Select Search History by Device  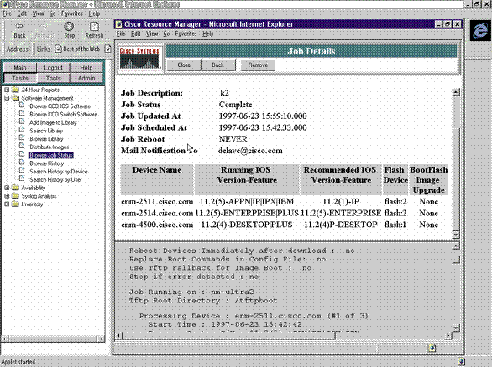tap(59, 171)
